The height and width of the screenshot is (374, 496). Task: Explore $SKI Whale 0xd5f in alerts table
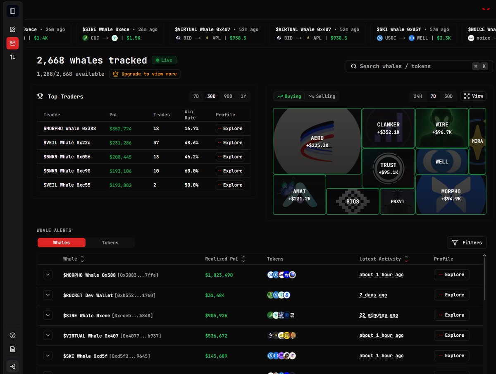451,356
